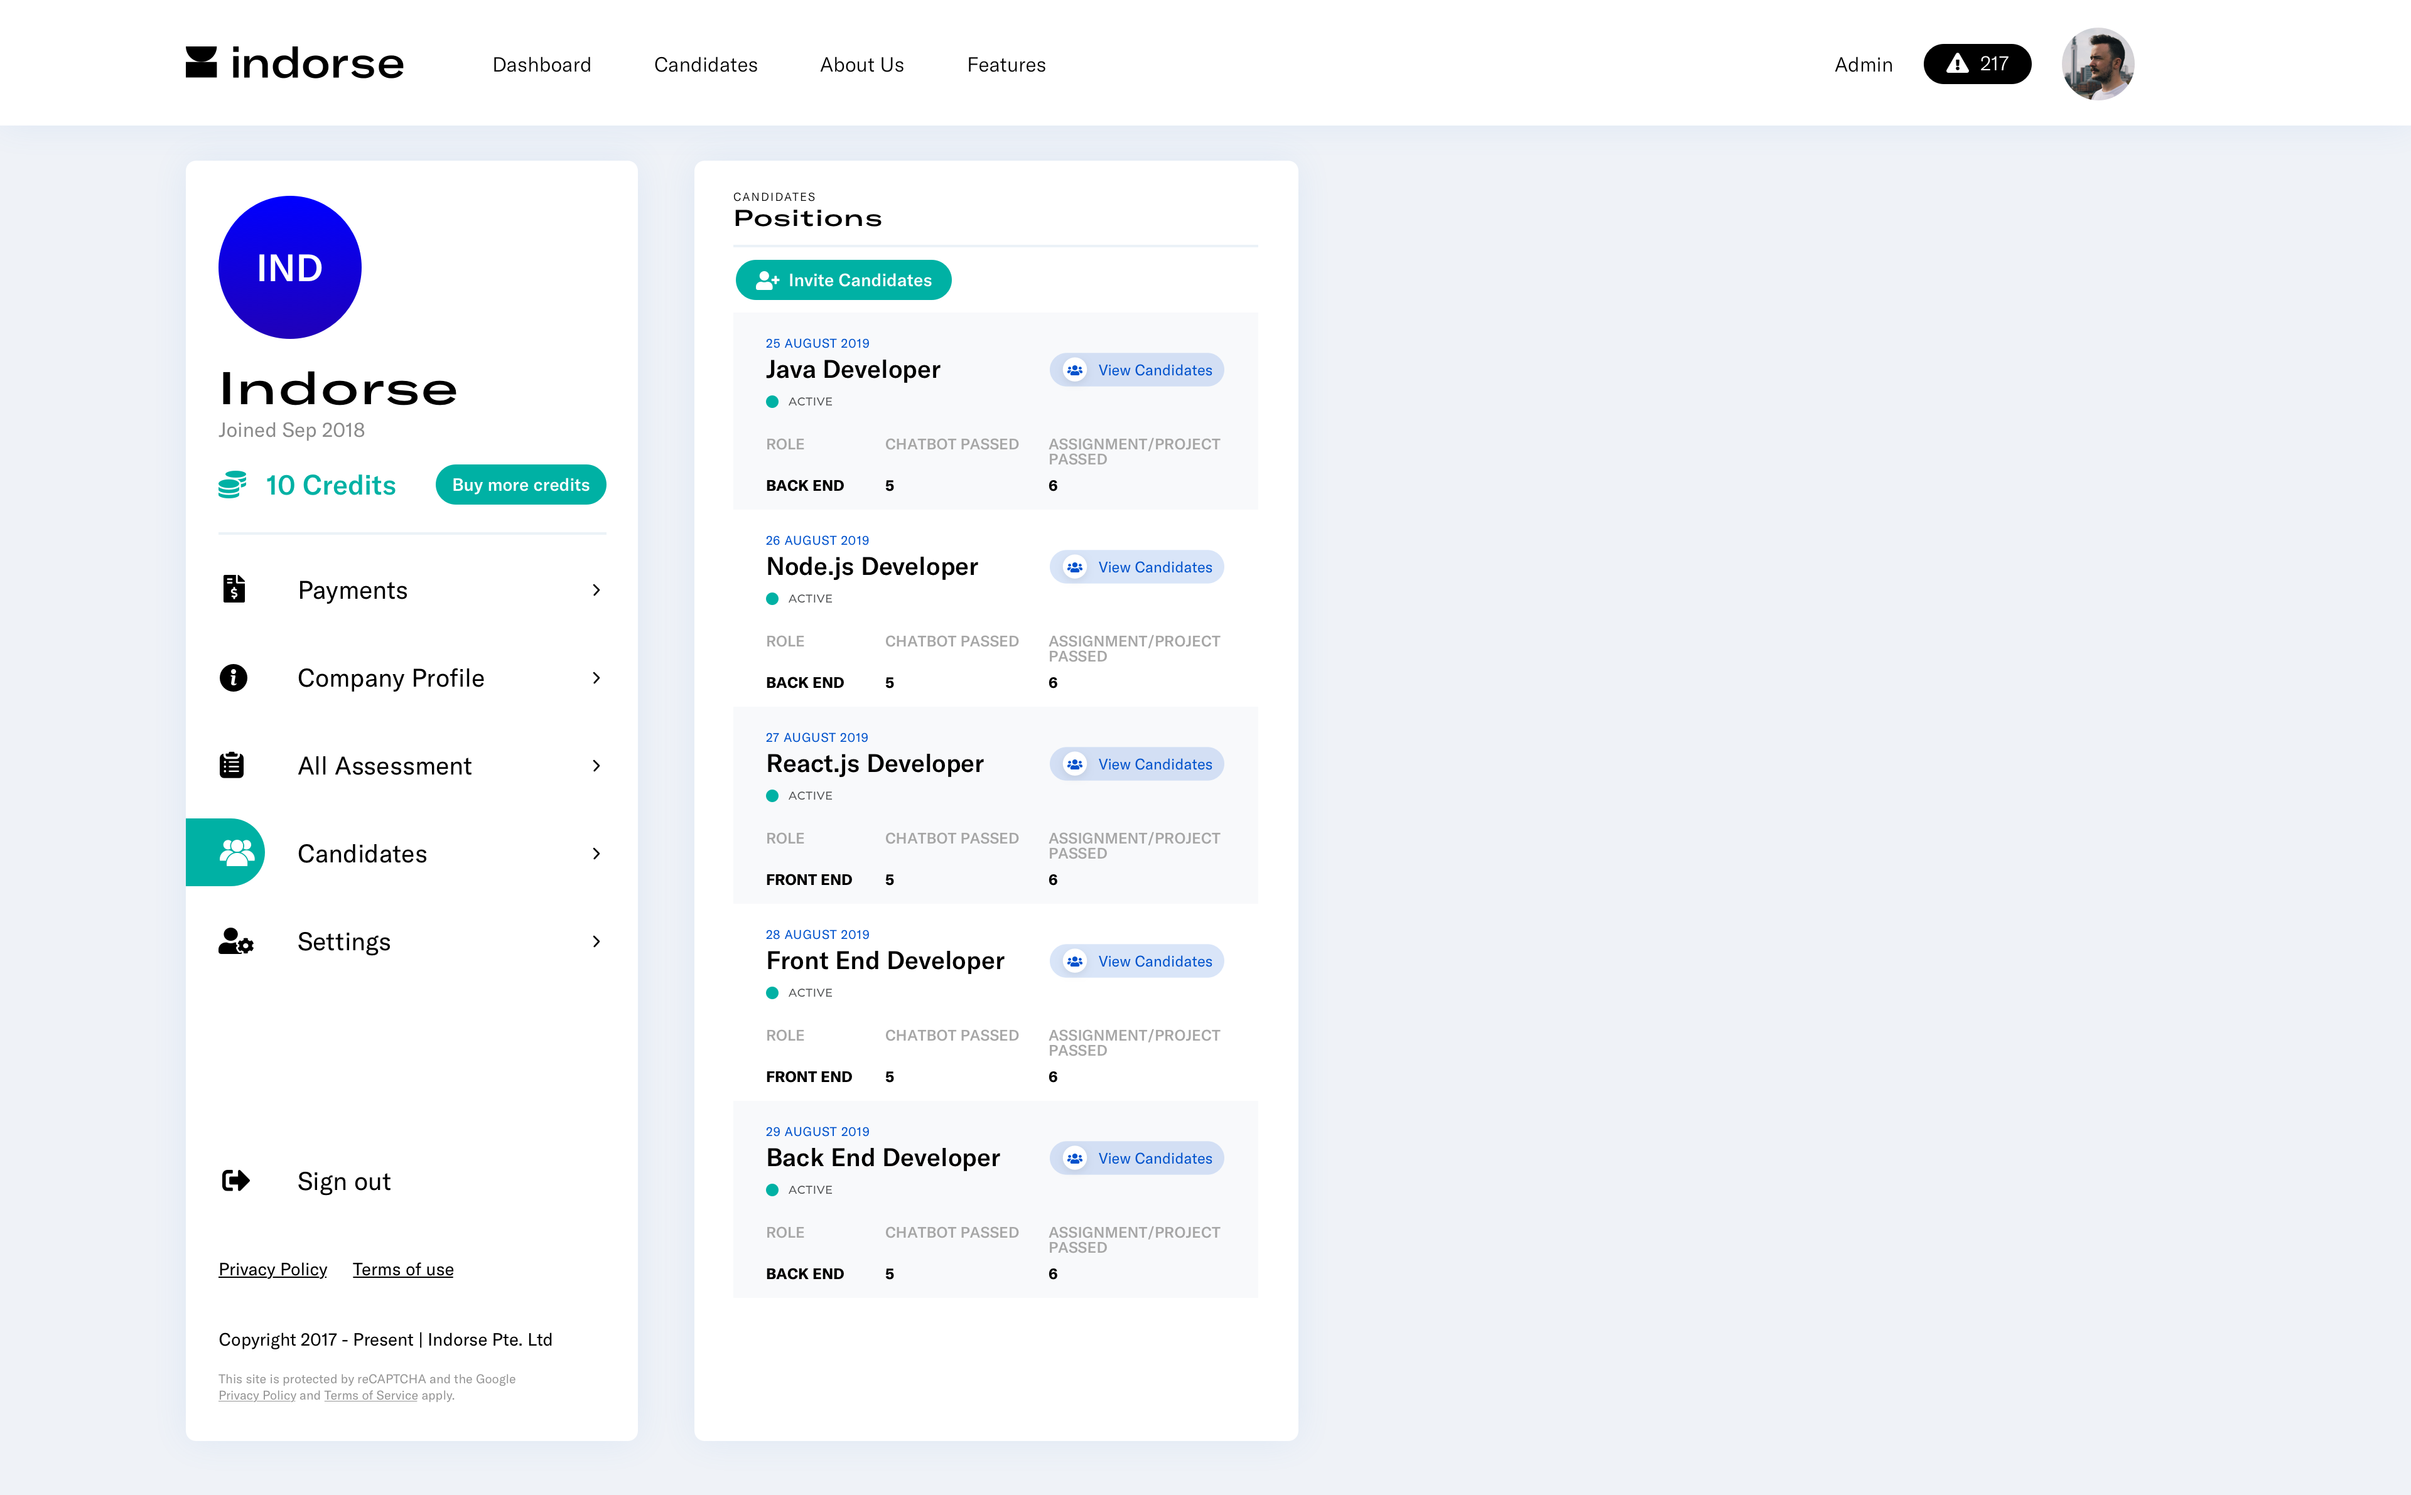The image size is (2411, 1495).
Task: Click the 10 Credits text
Action: click(x=330, y=485)
